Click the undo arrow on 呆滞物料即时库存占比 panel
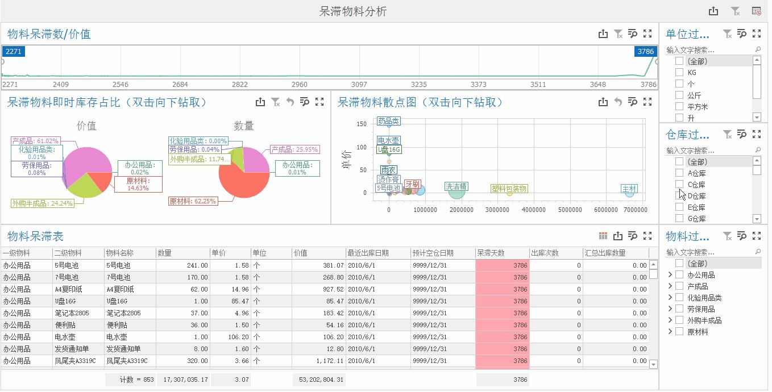This screenshot has height=392, width=772. 290,102
